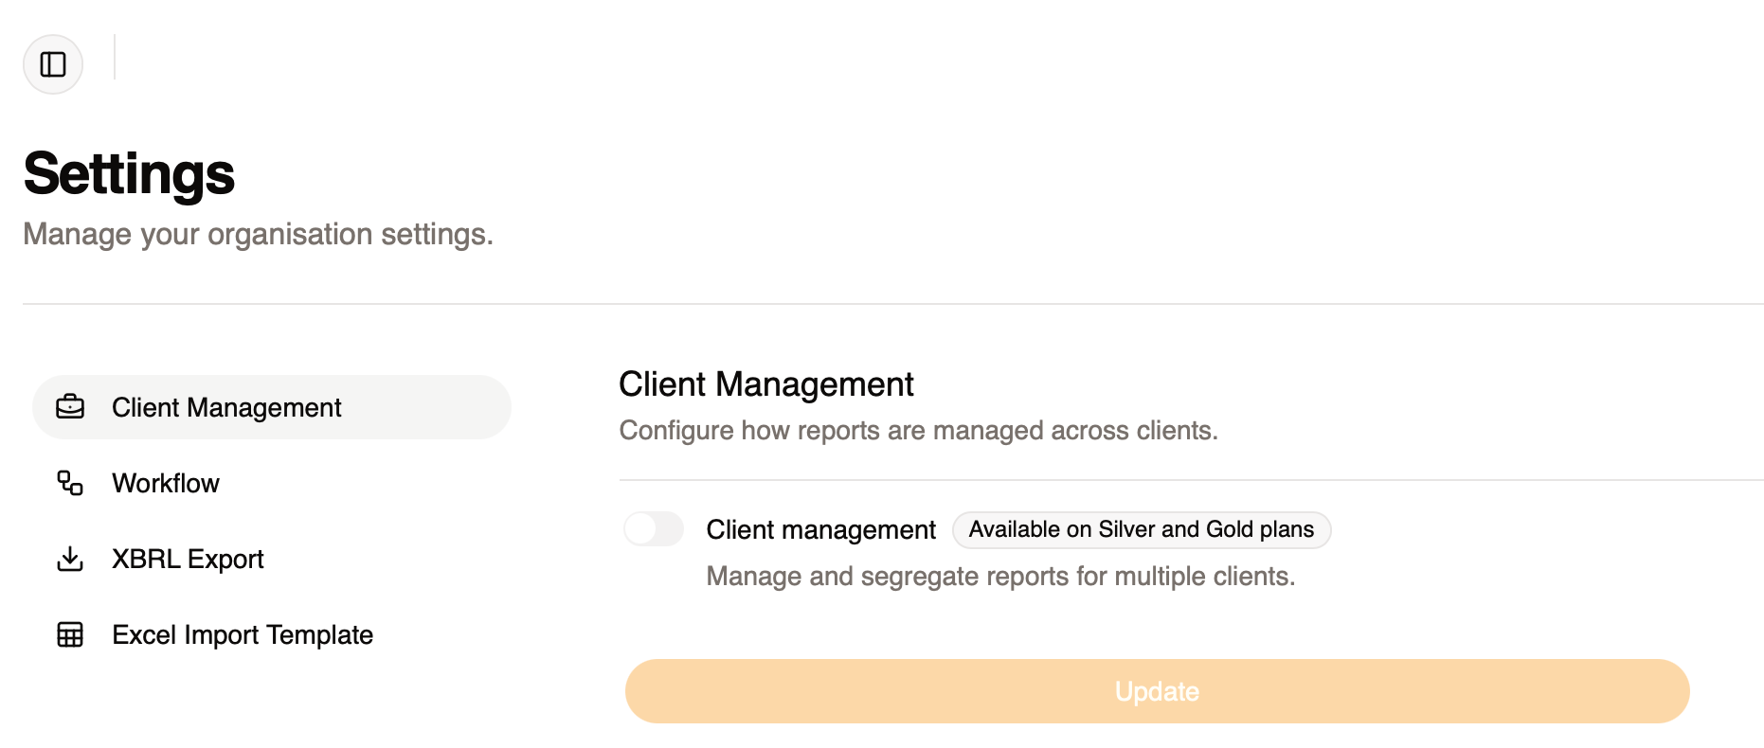Click the Settings page heading
1764x748 pixels.
[130, 173]
